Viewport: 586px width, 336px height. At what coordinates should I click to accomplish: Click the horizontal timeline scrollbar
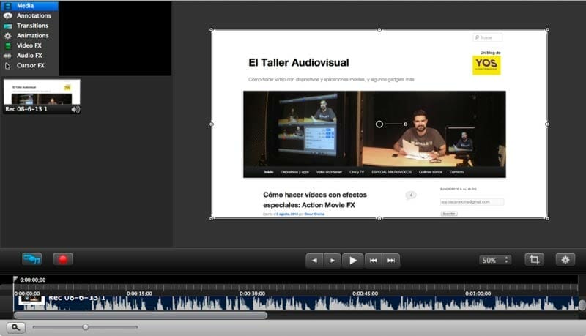tap(141, 316)
